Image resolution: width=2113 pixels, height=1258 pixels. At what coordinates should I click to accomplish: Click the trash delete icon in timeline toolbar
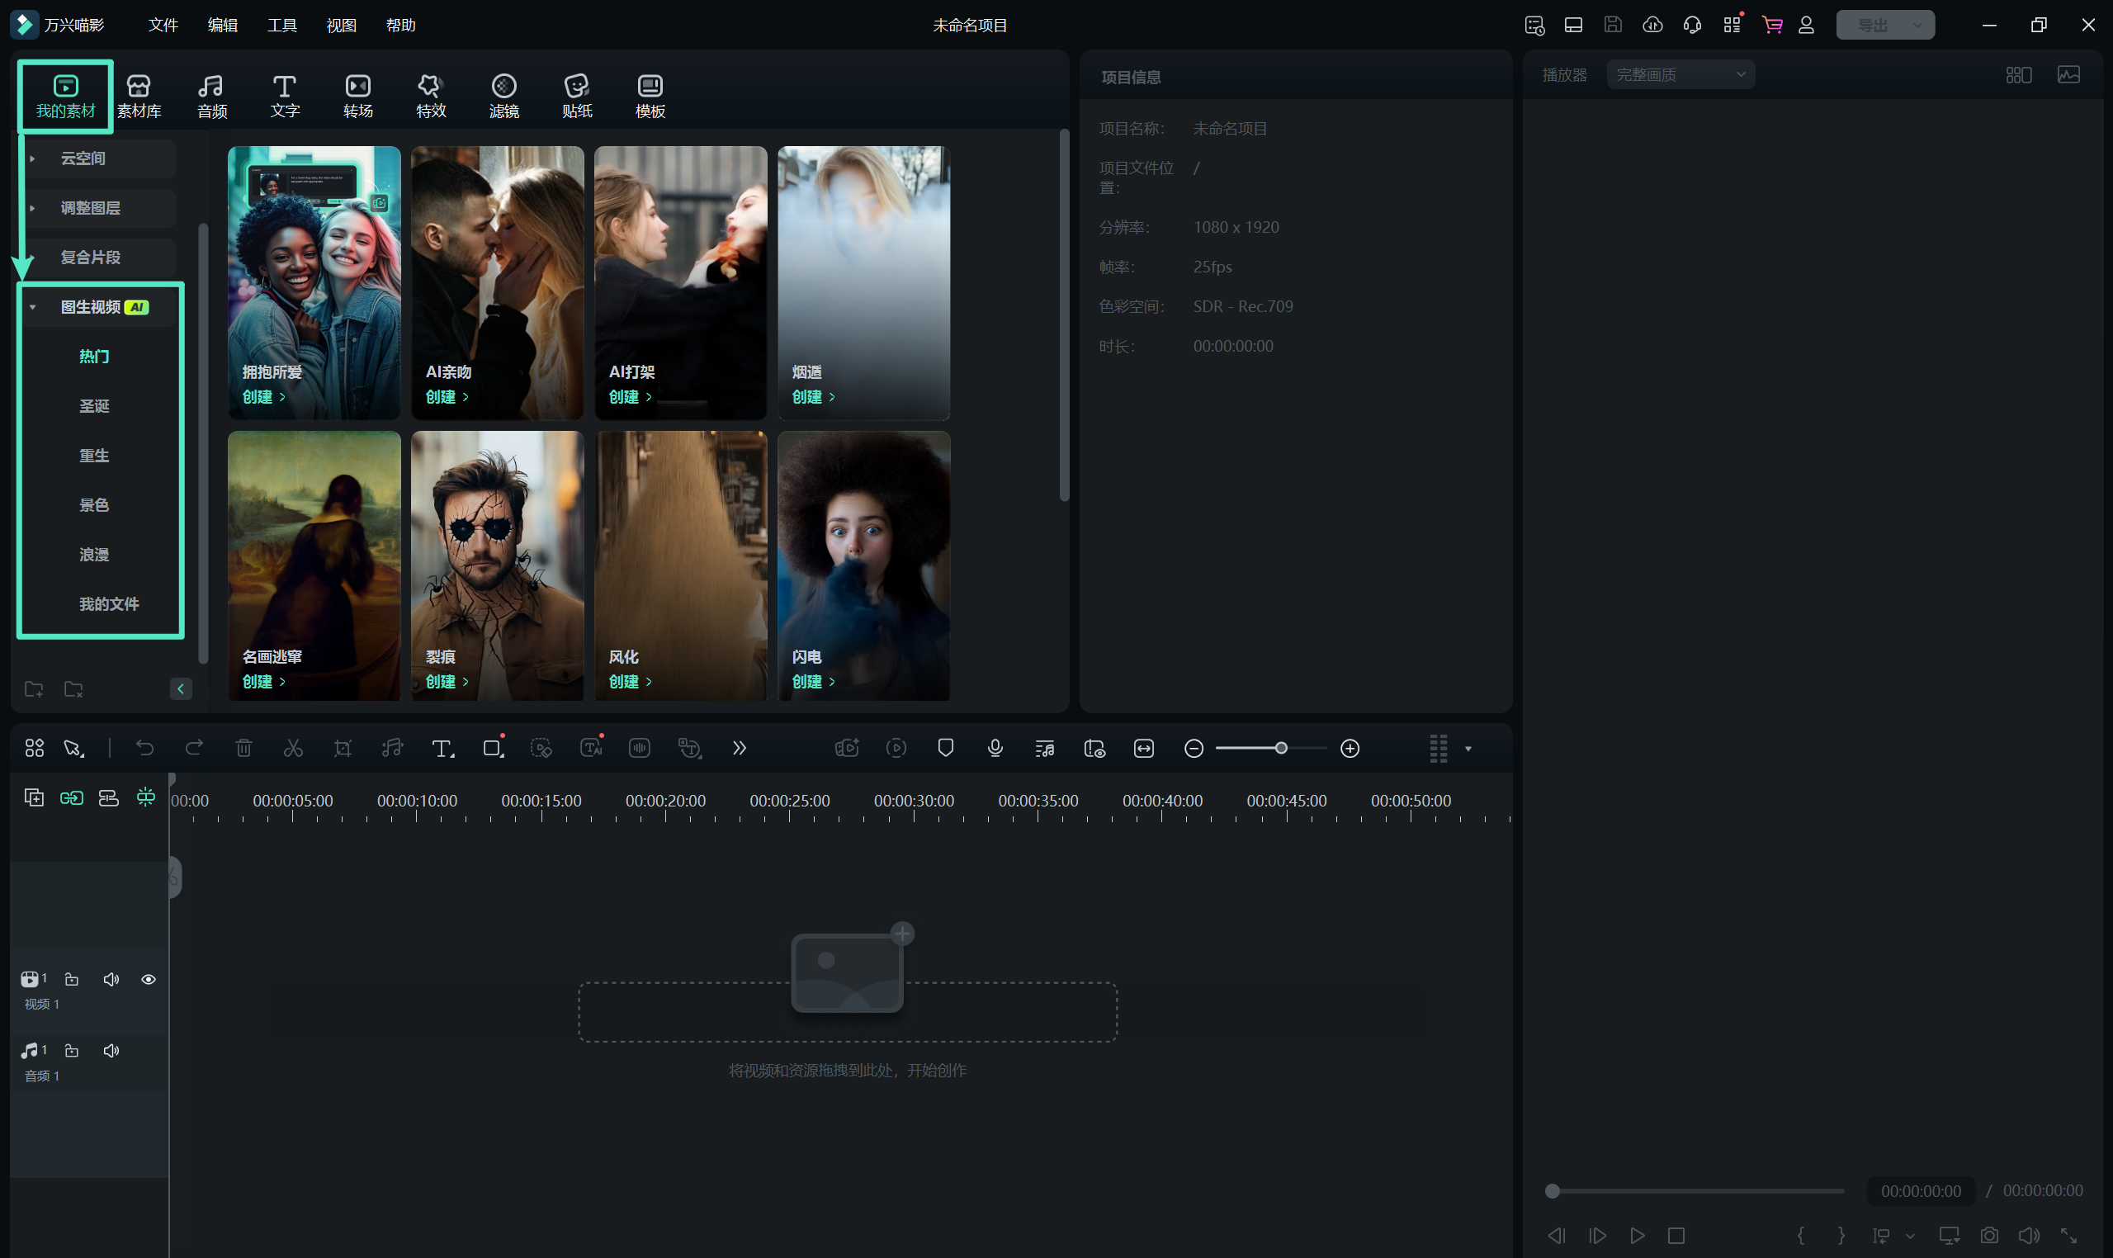244,748
